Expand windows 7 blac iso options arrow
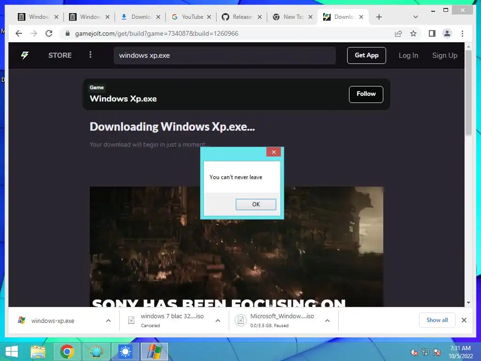Screen dimensions: 481x361 point(218,321)
